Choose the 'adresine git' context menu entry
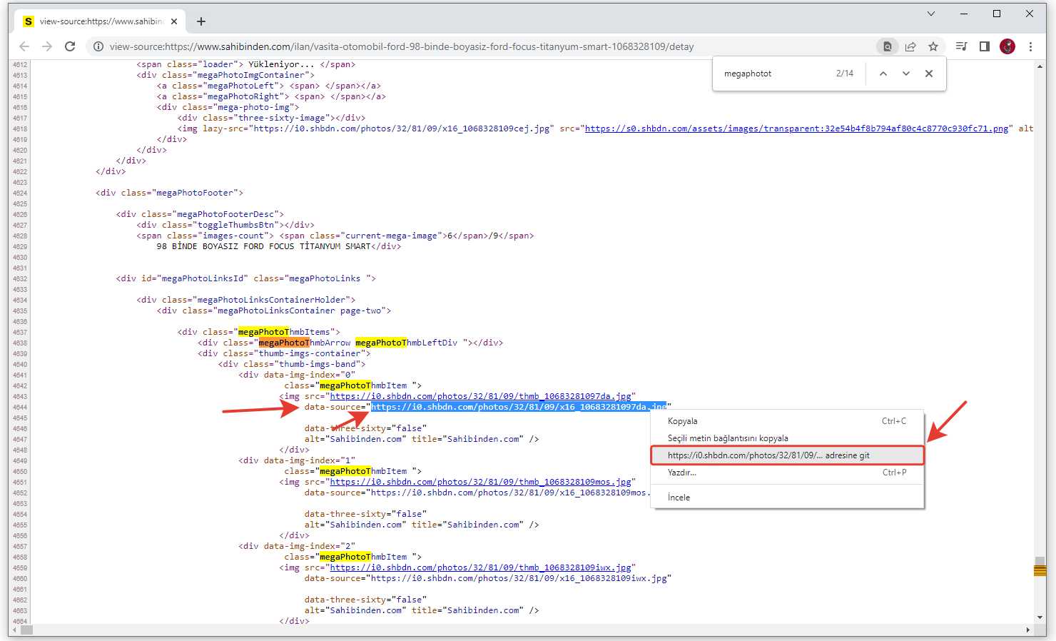 [768, 455]
